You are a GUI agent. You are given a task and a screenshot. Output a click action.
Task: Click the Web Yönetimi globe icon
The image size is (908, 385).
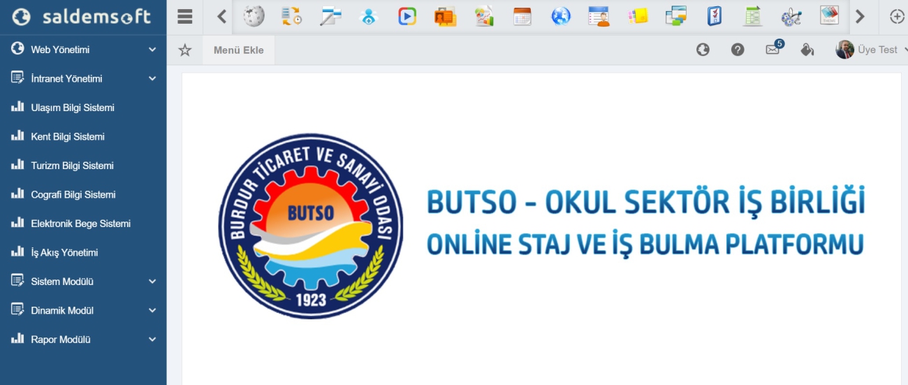click(x=17, y=49)
